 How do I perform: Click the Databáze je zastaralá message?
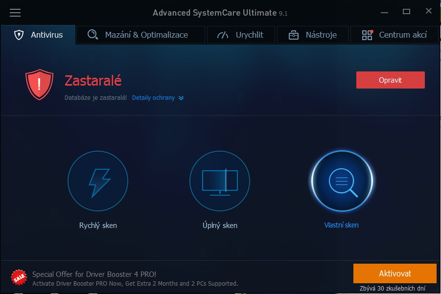95,98
